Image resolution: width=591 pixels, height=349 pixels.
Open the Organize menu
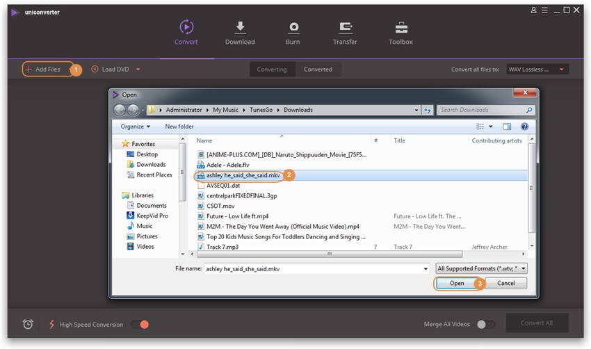[x=136, y=127]
